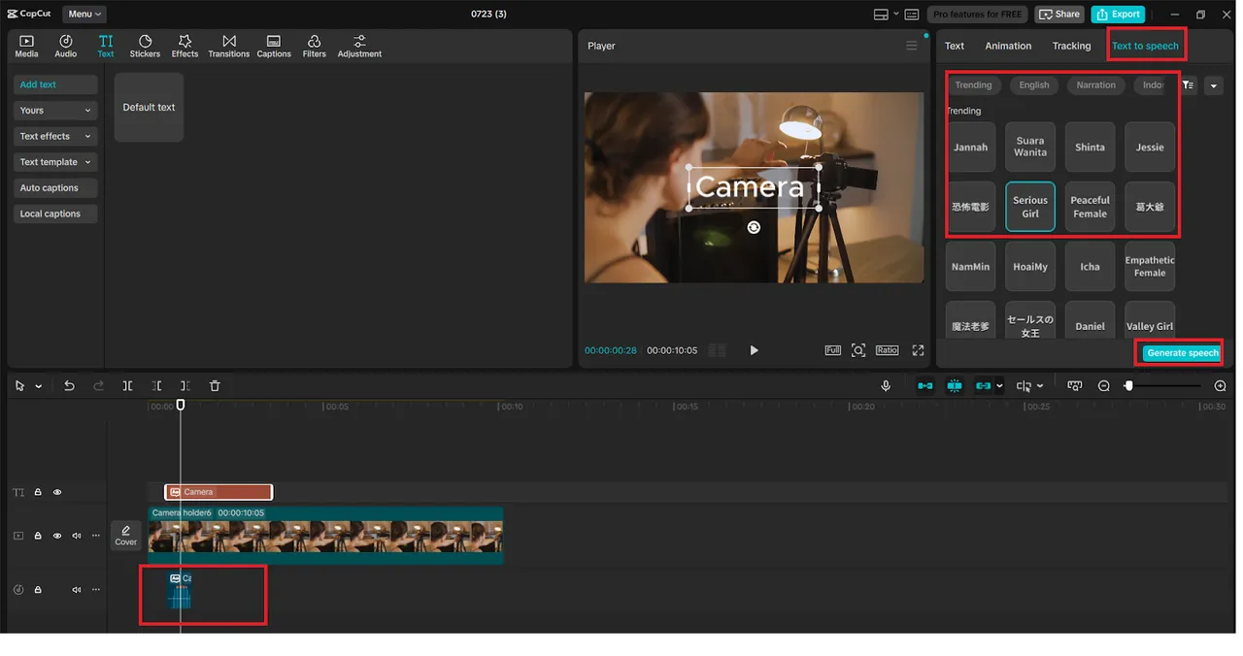Open the Effects panel
Screen dimensions: 1243x656
[x=185, y=46]
